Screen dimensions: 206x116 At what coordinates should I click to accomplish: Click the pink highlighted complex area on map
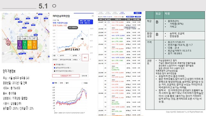8,43
